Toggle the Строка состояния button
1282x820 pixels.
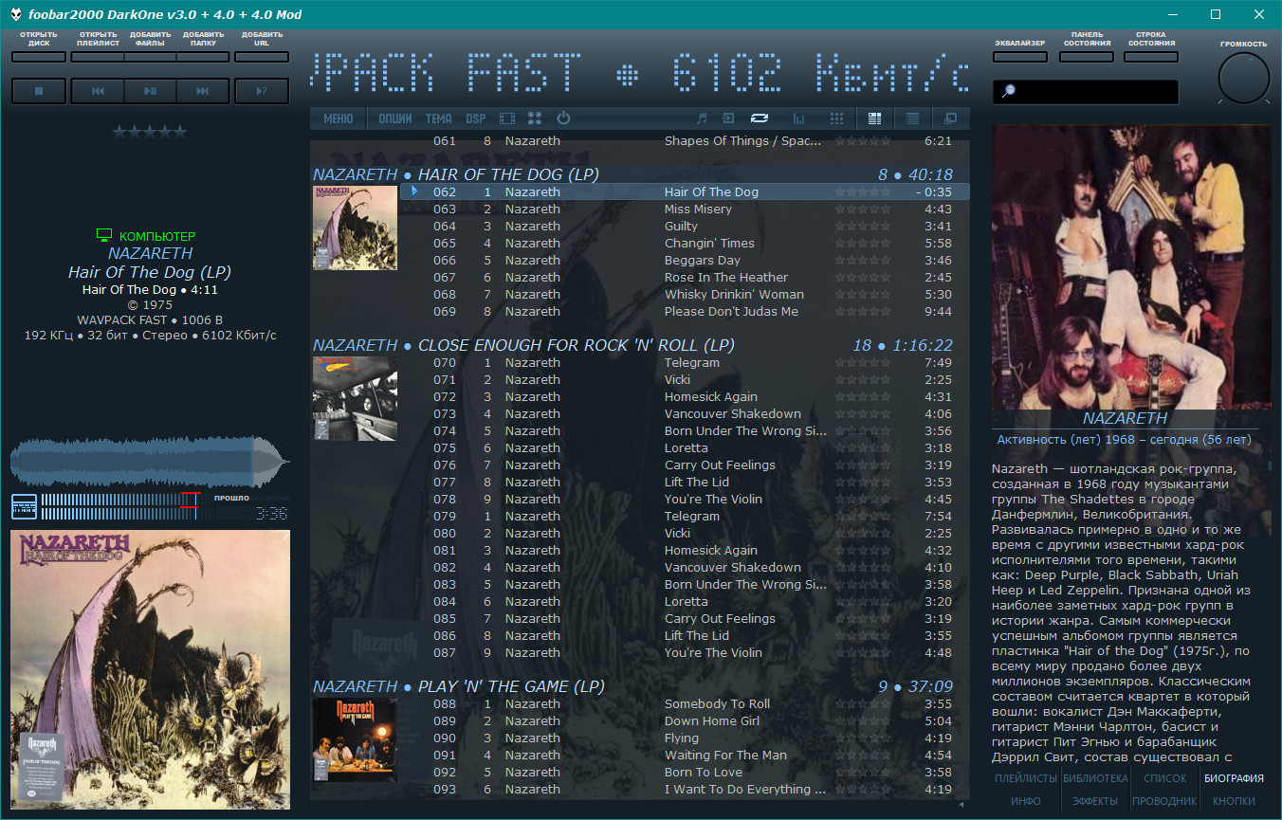coord(1151,57)
